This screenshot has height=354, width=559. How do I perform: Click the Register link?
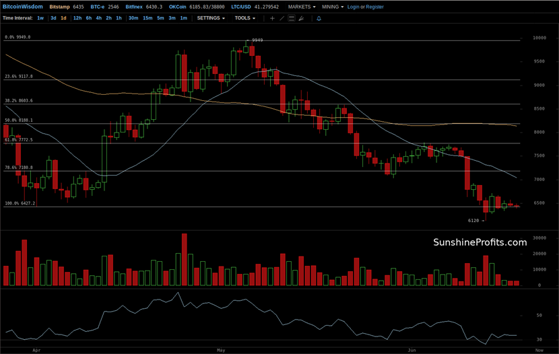[374, 7]
